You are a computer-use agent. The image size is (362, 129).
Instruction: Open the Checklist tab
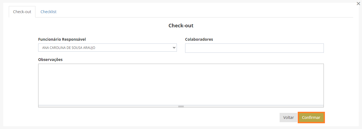(x=48, y=12)
